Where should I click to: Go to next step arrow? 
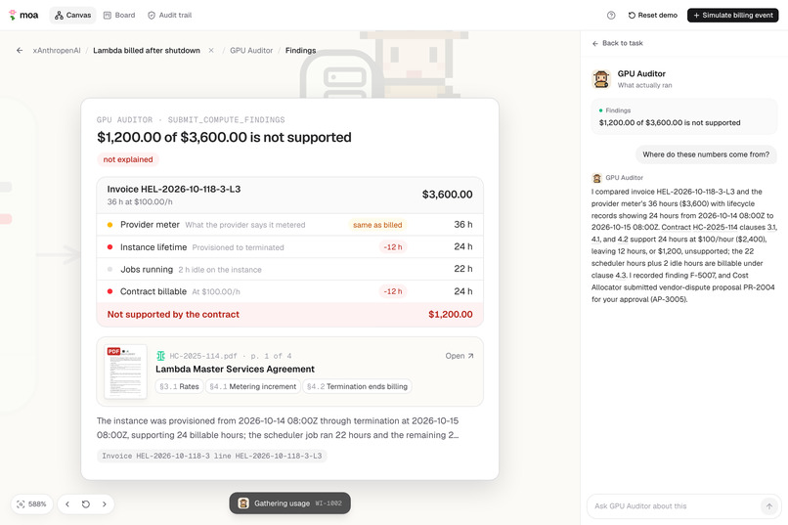click(105, 503)
